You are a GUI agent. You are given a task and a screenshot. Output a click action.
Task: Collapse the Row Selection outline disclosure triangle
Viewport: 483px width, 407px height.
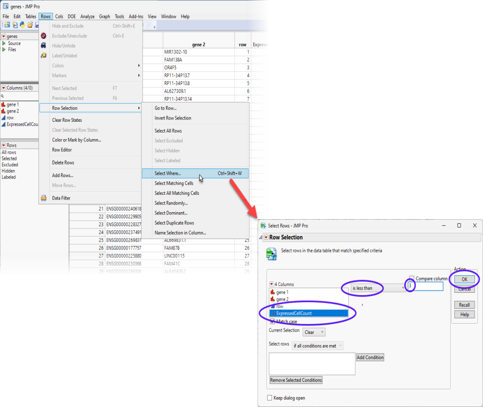click(x=261, y=237)
